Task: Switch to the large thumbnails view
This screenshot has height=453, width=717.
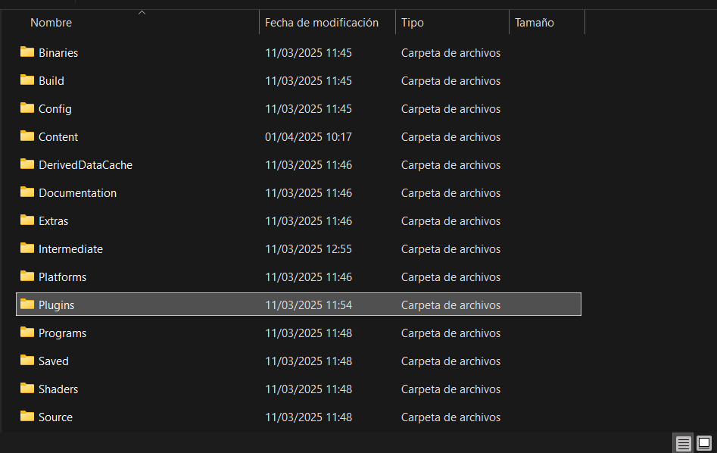Action: point(703,443)
